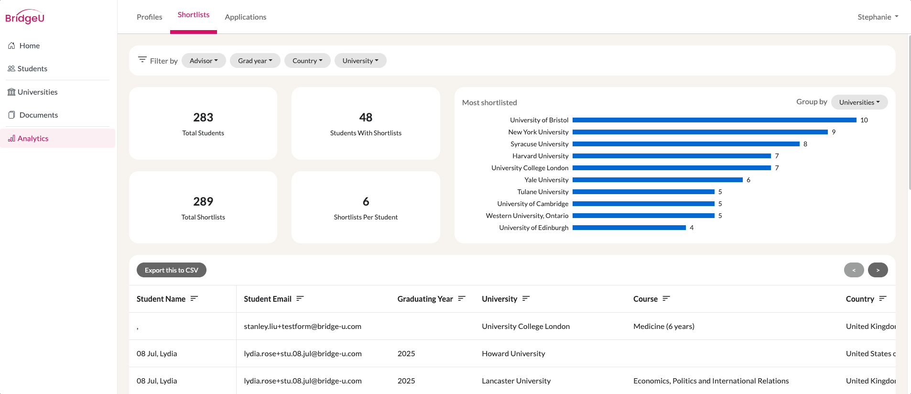911x394 pixels.
Task: Sort by Country column icon
Action: tap(883, 298)
